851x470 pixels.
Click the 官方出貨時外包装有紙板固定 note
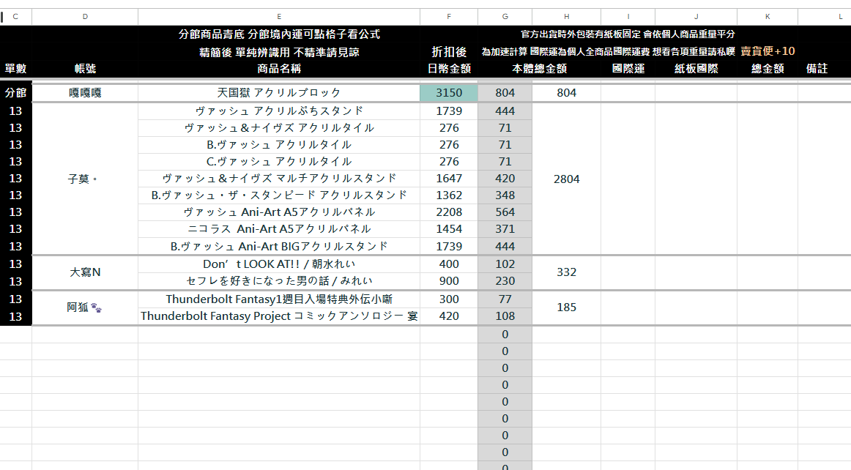[628, 34]
